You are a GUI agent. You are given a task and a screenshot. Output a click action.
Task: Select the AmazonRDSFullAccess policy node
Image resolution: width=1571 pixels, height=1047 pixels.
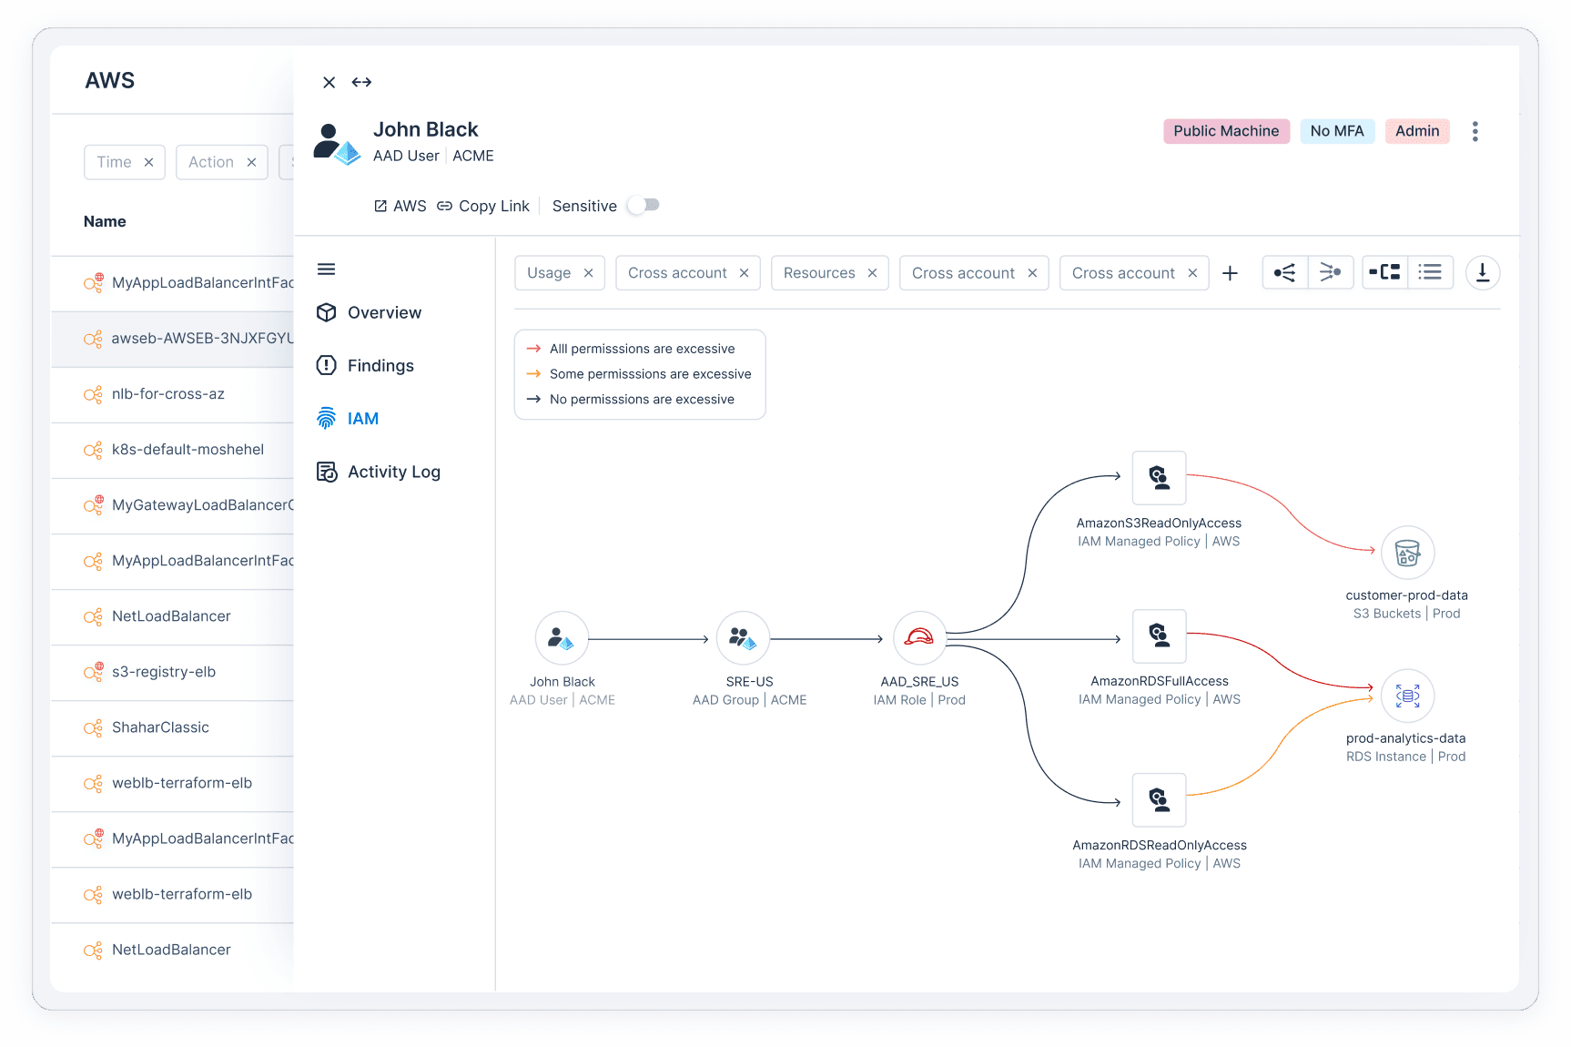click(x=1159, y=635)
